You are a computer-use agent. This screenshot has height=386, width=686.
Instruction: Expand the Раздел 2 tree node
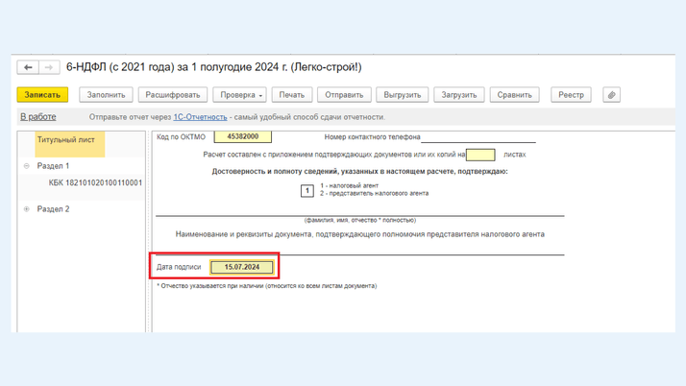tap(26, 209)
